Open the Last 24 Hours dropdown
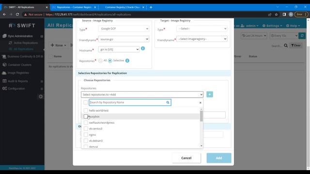The image size is (310, 174). click(254, 36)
